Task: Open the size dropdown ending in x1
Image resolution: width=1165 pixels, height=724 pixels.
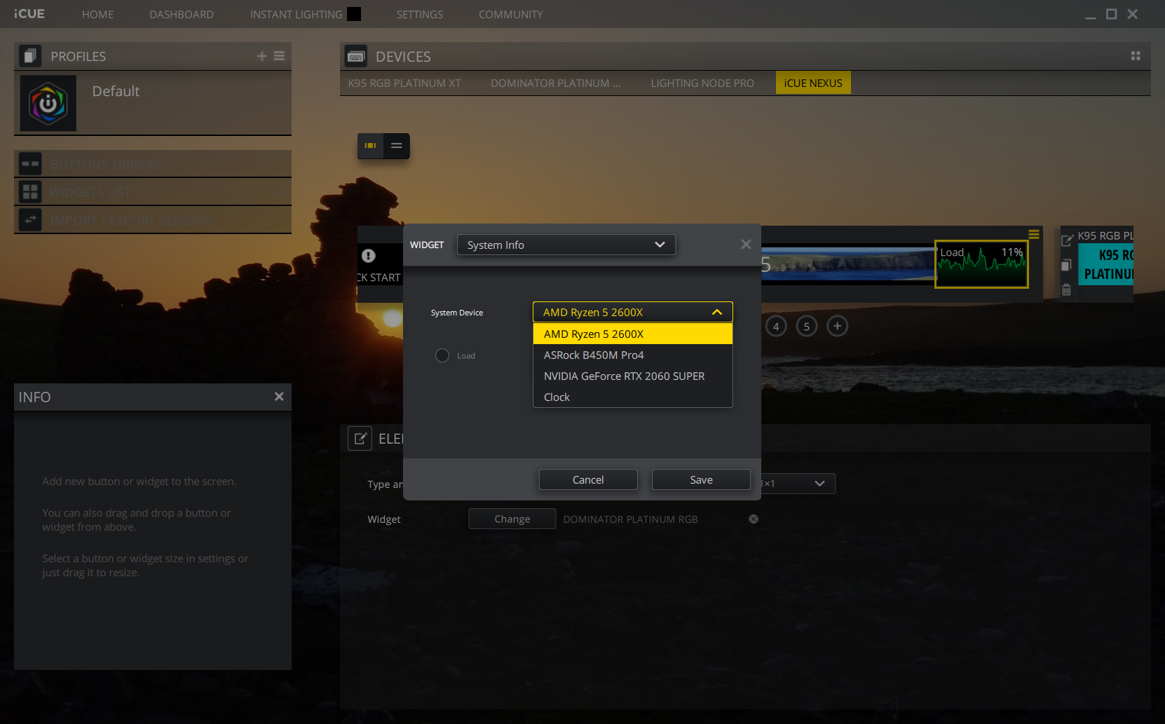Action: tap(798, 484)
